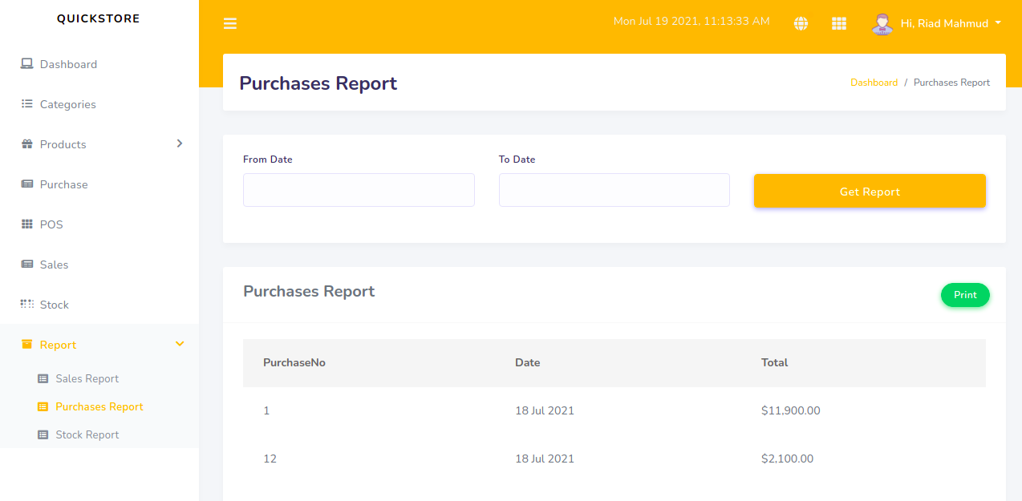Screen dimensions: 1022x501
Task: Click the Total column header
Action: coord(775,362)
